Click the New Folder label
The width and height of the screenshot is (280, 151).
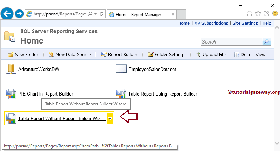[x=26, y=55]
